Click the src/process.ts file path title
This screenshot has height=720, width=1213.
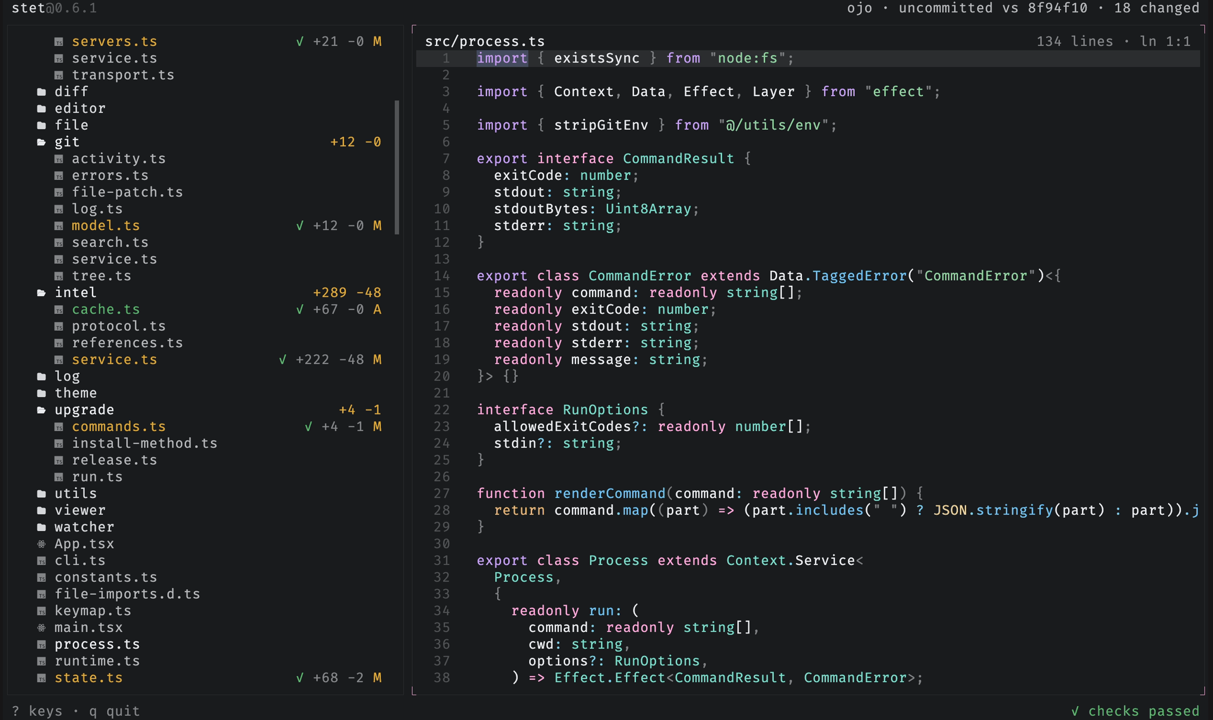pyautogui.click(x=485, y=41)
